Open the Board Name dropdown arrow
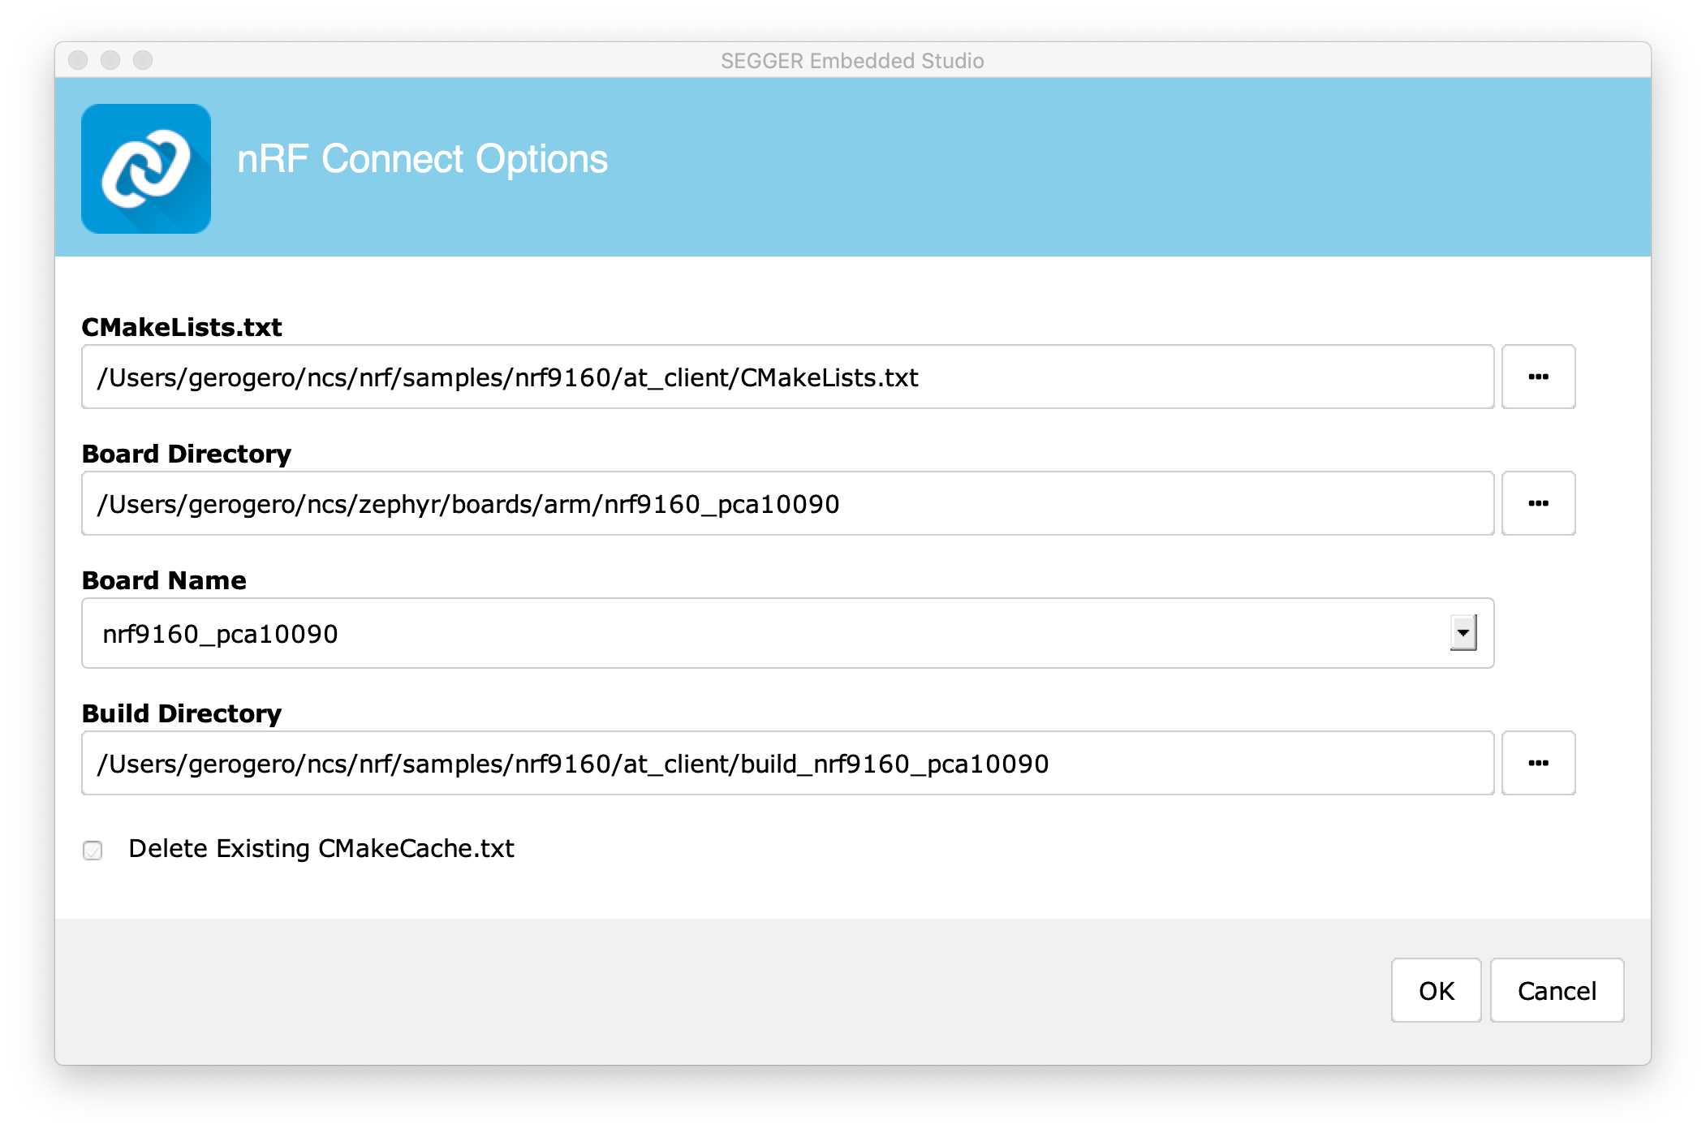 [x=1463, y=633]
